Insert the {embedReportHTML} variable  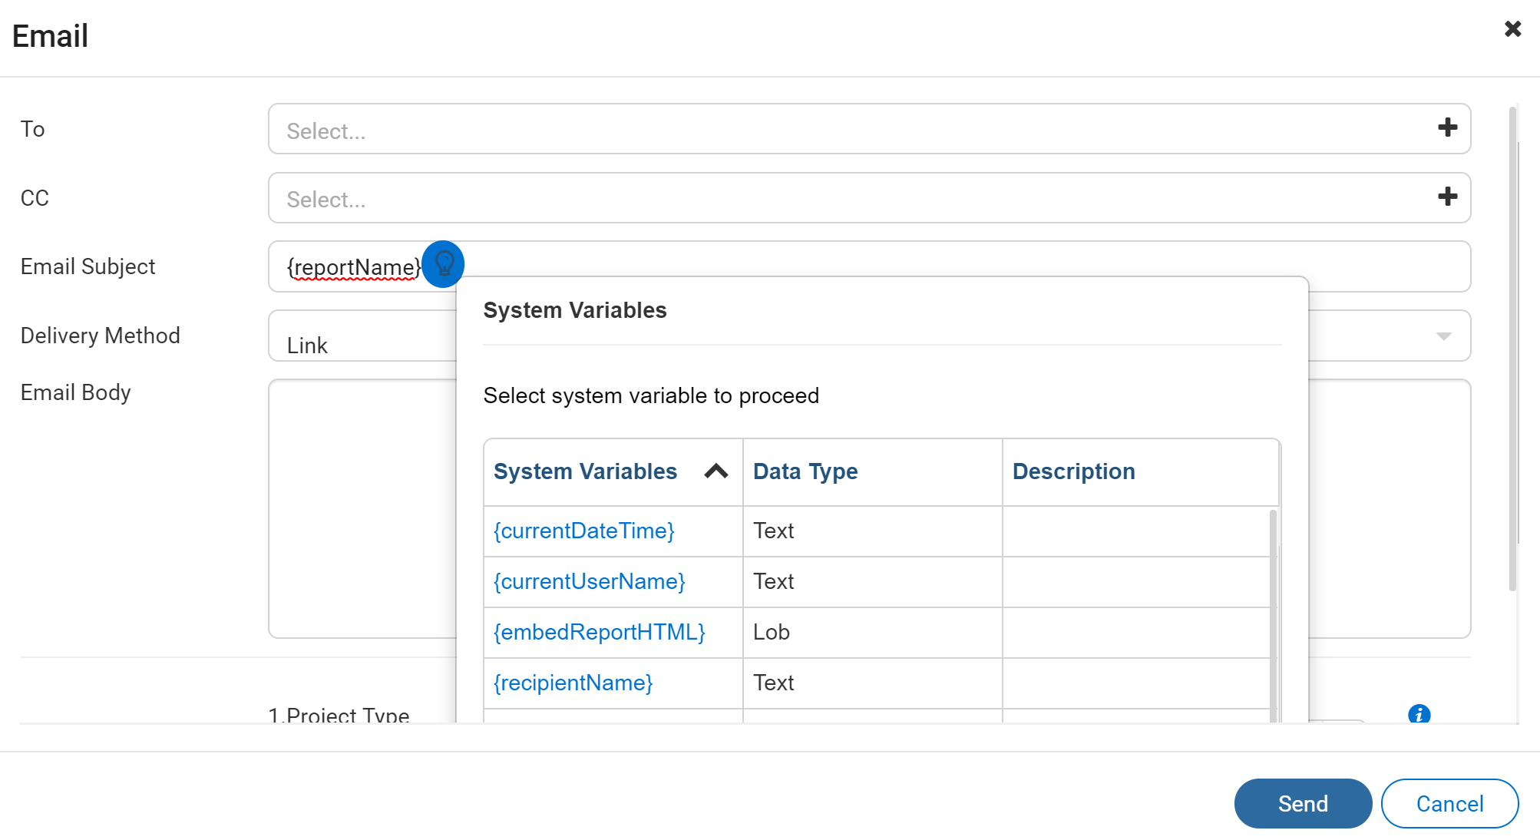tap(599, 633)
